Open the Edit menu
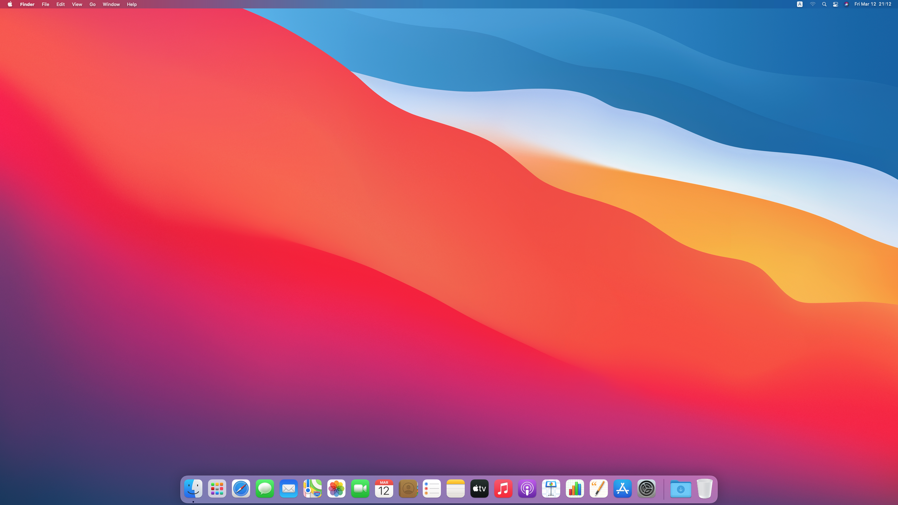The image size is (898, 505). pos(60,4)
